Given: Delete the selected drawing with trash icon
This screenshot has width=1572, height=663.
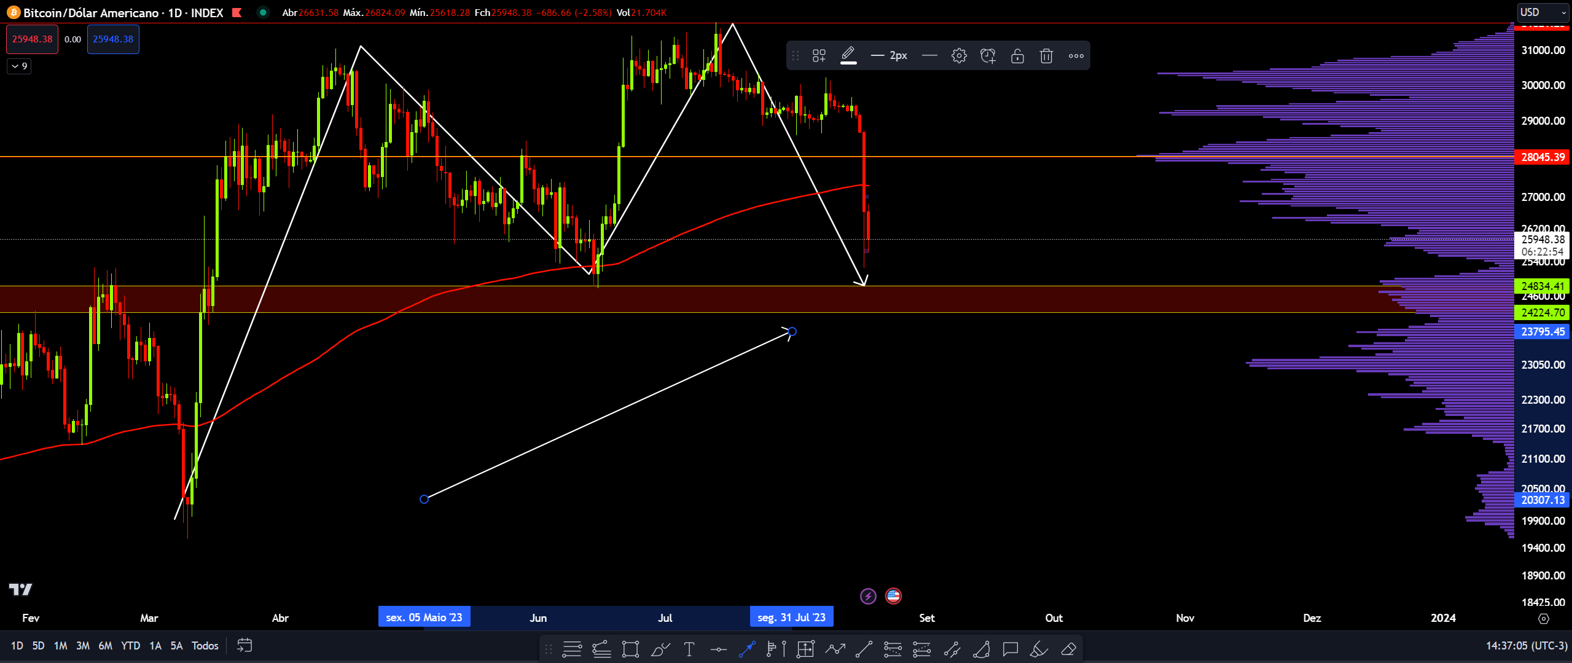Looking at the screenshot, I should pos(1046,56).
